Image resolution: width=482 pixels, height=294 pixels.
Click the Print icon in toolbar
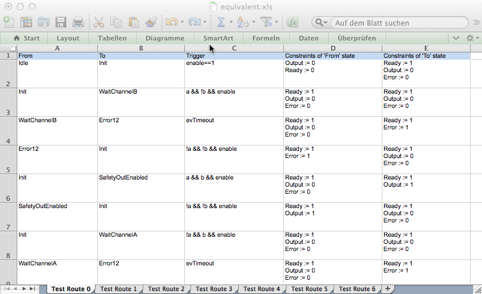point(78,23)
